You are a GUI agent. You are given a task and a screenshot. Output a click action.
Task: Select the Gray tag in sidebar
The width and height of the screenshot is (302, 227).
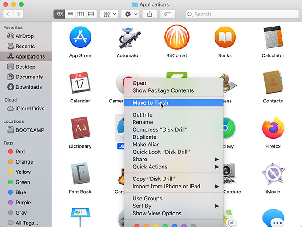tap(26, 213)
